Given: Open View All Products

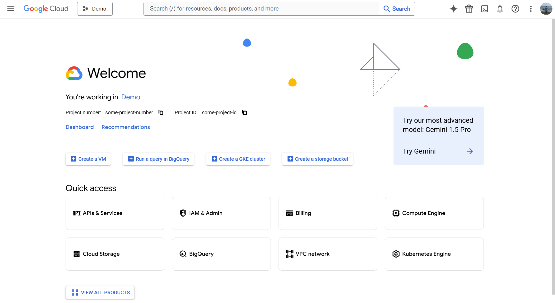Looking at the screenshot, I should [x=100, y=292].
